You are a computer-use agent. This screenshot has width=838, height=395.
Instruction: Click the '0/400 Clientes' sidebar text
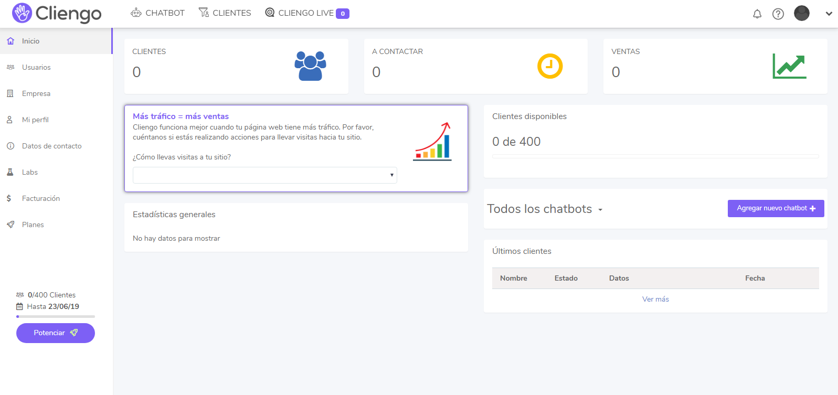tap(51, 295)
